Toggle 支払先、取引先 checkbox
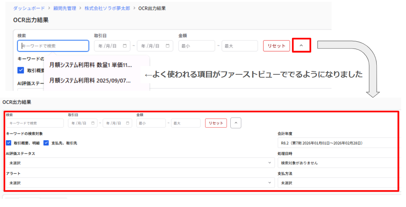This screenshot has width=406, height=207. coord(46,142)
